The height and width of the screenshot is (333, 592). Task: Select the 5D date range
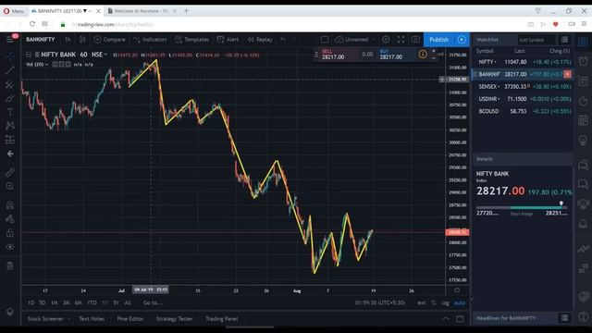(43, 302)
